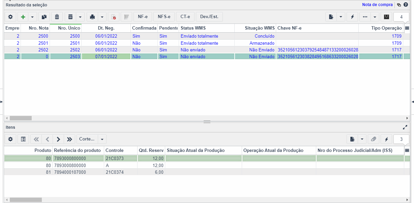The width and height of the screenshot is (414, 203).
Task: Duplicate the selected nota with copy icon
Action: pos(44,17)
